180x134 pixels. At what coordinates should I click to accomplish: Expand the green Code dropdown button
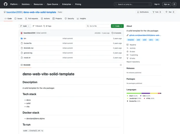click(x=117, y=26)
